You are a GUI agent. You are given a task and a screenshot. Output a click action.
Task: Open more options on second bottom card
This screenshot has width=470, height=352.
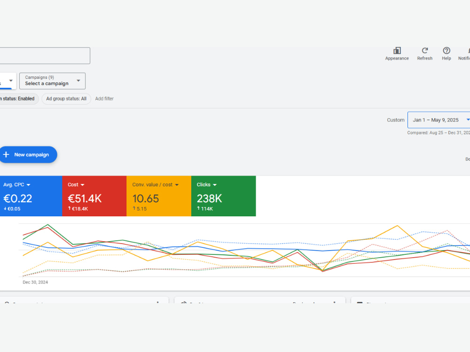[x=334, y=302]
